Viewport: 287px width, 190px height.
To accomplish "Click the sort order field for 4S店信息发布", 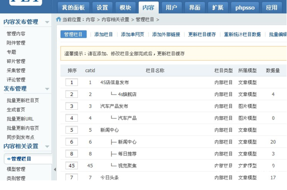I will (x=72, y=82).
